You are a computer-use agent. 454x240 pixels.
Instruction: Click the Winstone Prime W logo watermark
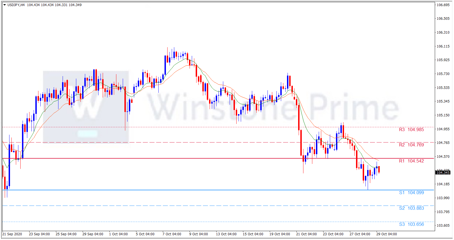click(x=86, y=107)
